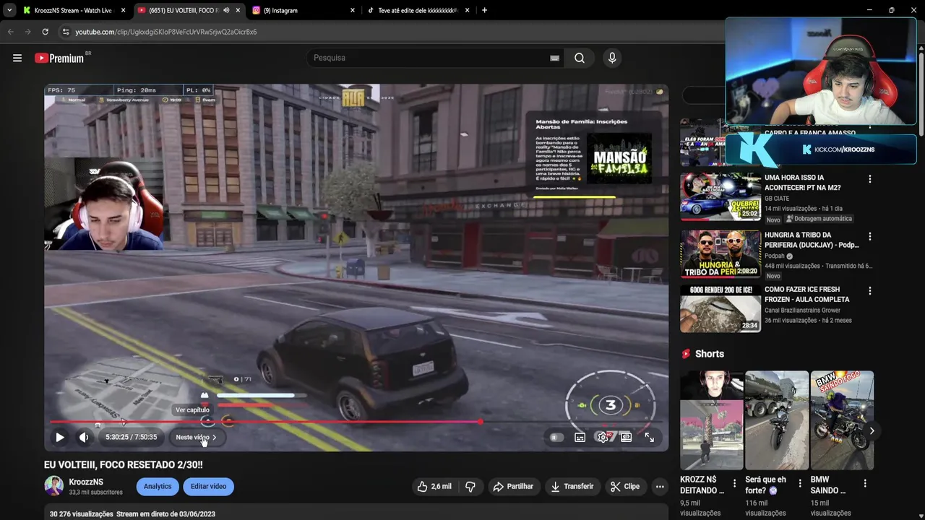Switch to theater mode
Viewport: 925px width, 520px height.
coord(626,437)
